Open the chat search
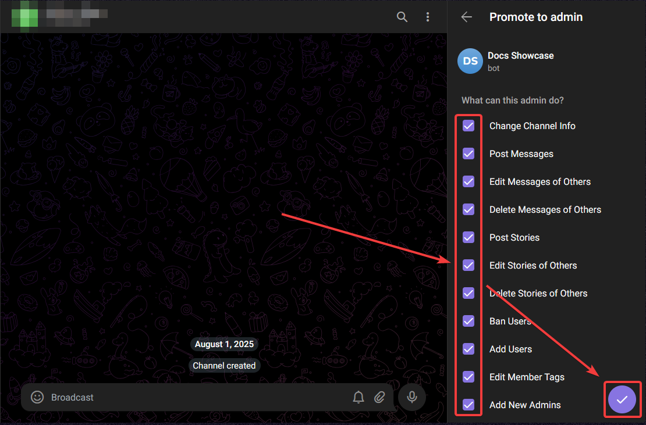 click(x=402, y=17)
